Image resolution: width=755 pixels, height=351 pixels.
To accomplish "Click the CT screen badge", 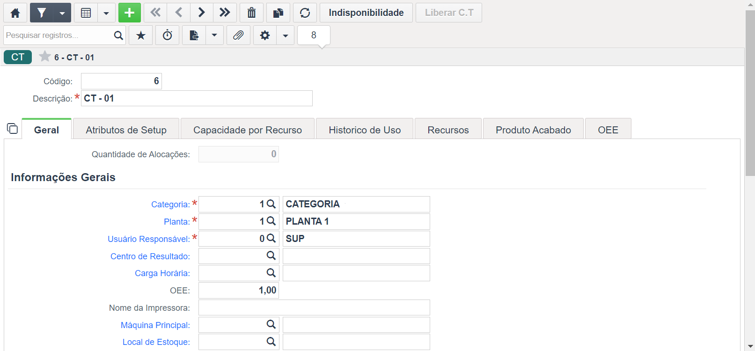I will point(18,57).
